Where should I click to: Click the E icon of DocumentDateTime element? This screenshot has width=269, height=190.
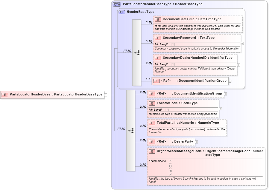157,19
